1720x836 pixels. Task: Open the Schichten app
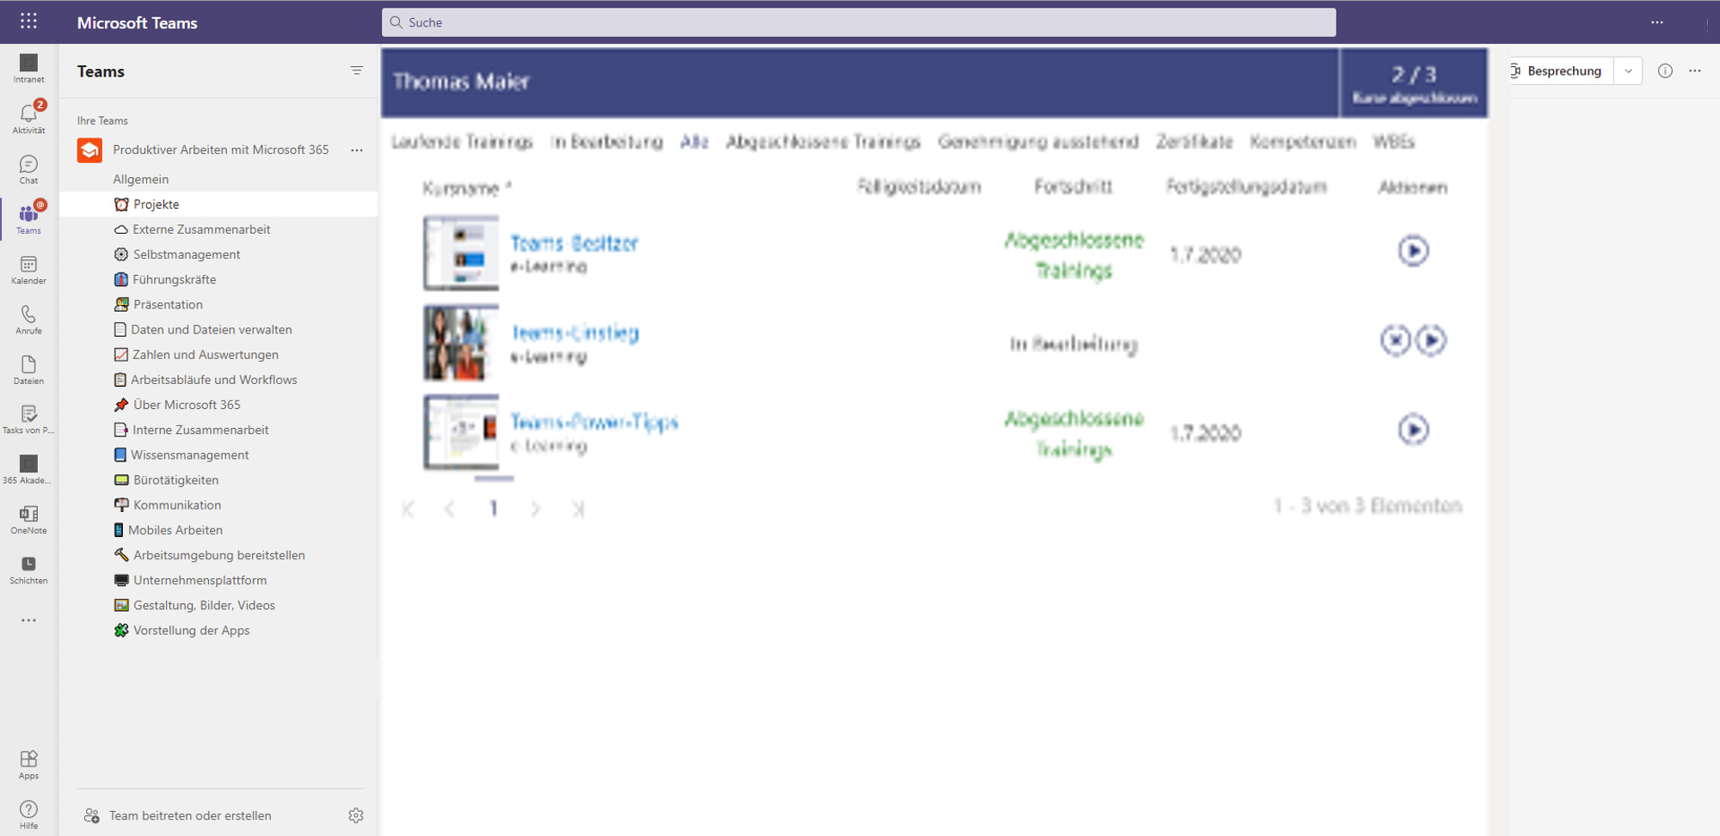click(28, 570)
